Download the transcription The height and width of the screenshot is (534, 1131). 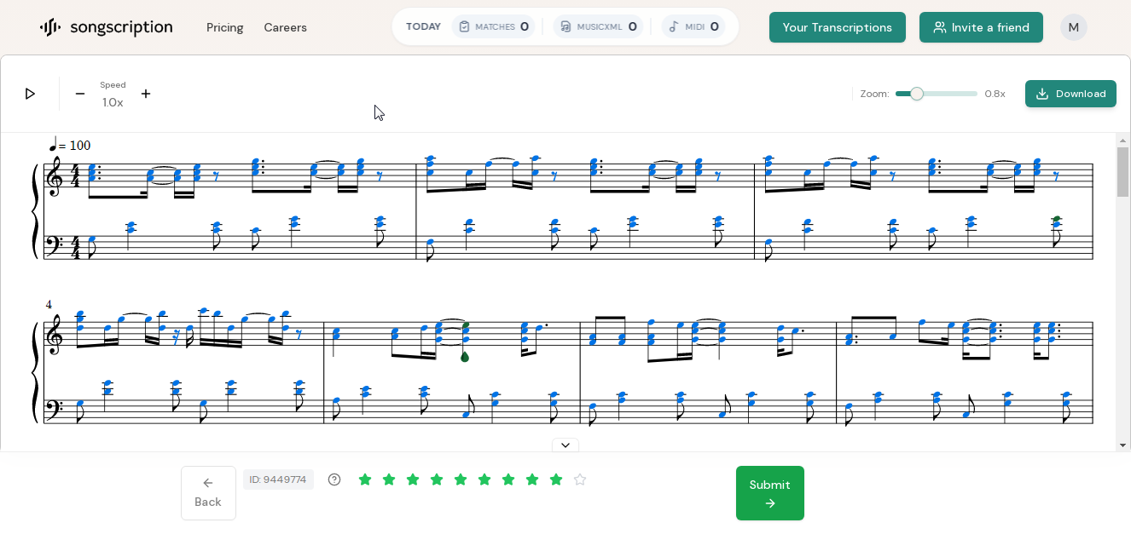tap(1070, 94)
